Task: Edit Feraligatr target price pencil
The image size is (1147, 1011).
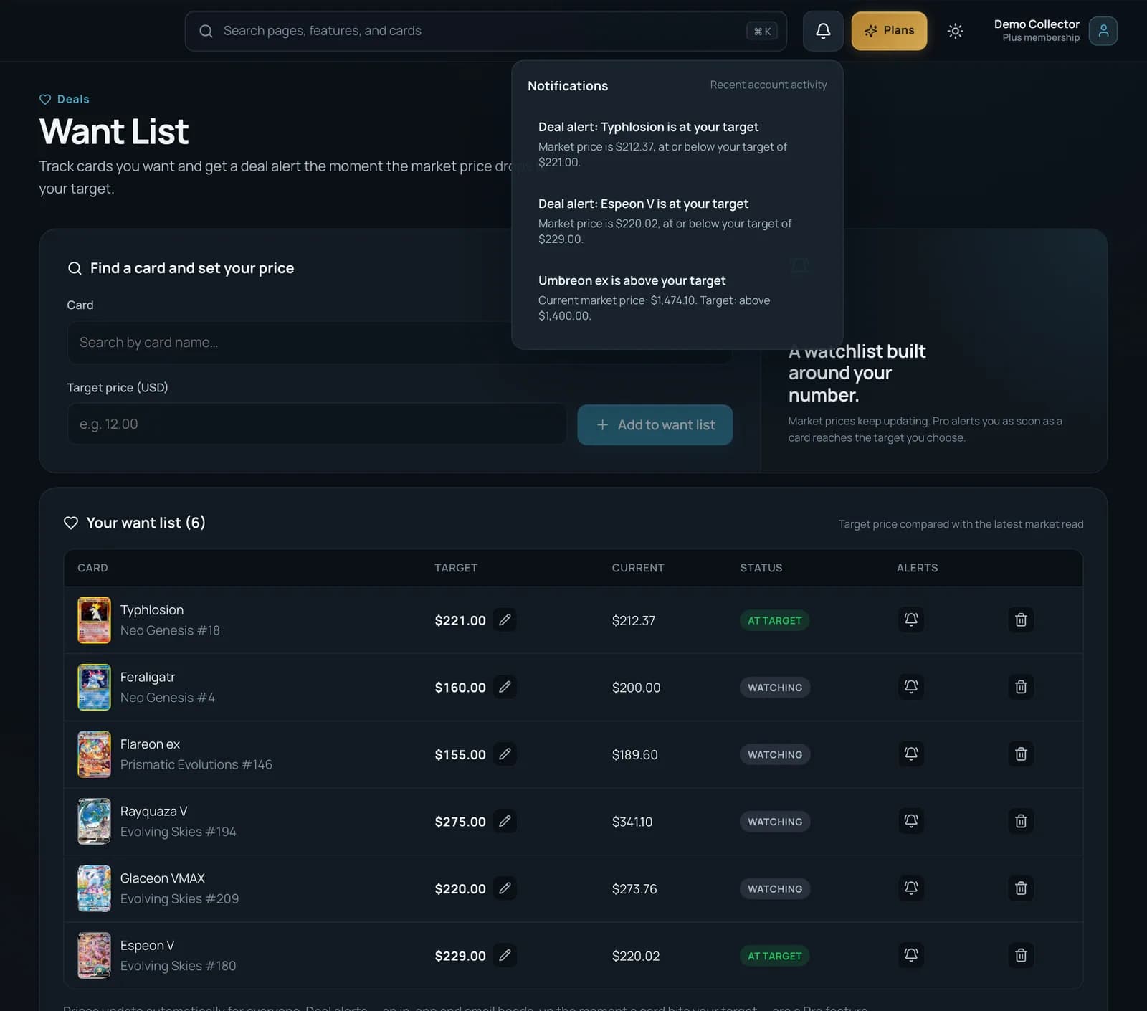Action: (505, 687)
